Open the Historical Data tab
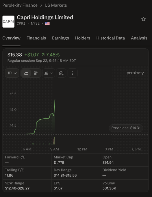This screenshot has width=152, height=197. tap(110, 38)
